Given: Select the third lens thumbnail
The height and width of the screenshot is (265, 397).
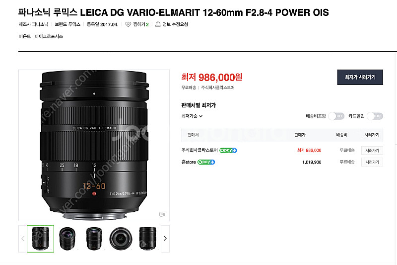Looking at the screenshot, I should [94, 239].
